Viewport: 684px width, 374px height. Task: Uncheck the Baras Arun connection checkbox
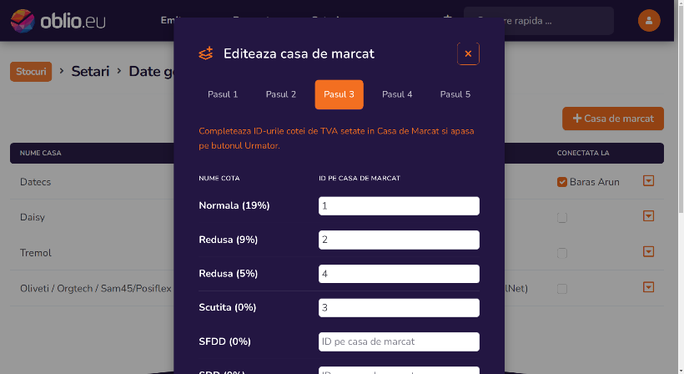pyautogui.click(x=562, y=182)
